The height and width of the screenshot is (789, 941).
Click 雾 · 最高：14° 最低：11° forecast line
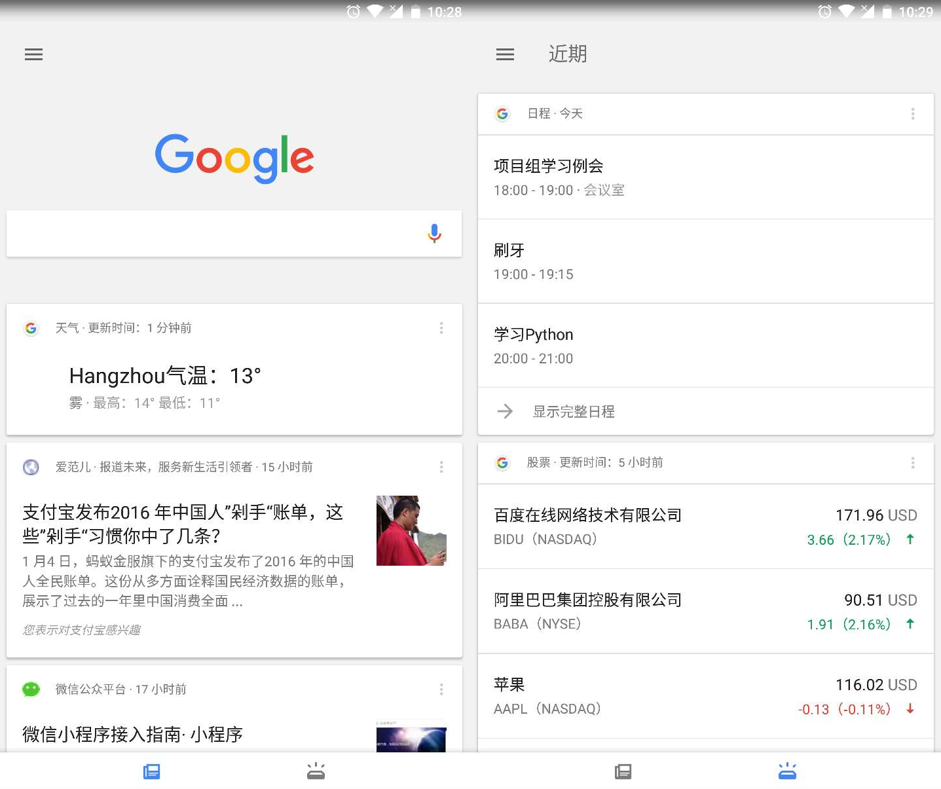click(145, 403)
